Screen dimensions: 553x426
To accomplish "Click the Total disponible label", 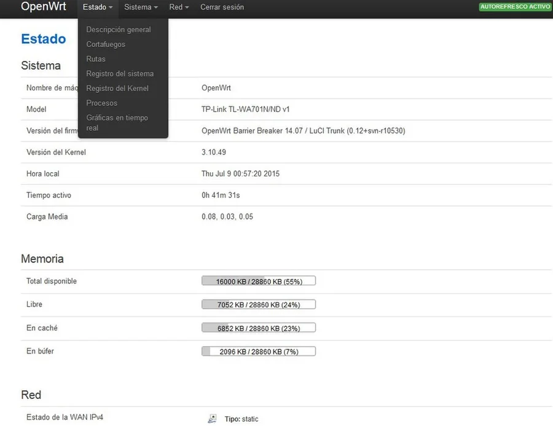I will pyautogui.click(x=52, y=282).
